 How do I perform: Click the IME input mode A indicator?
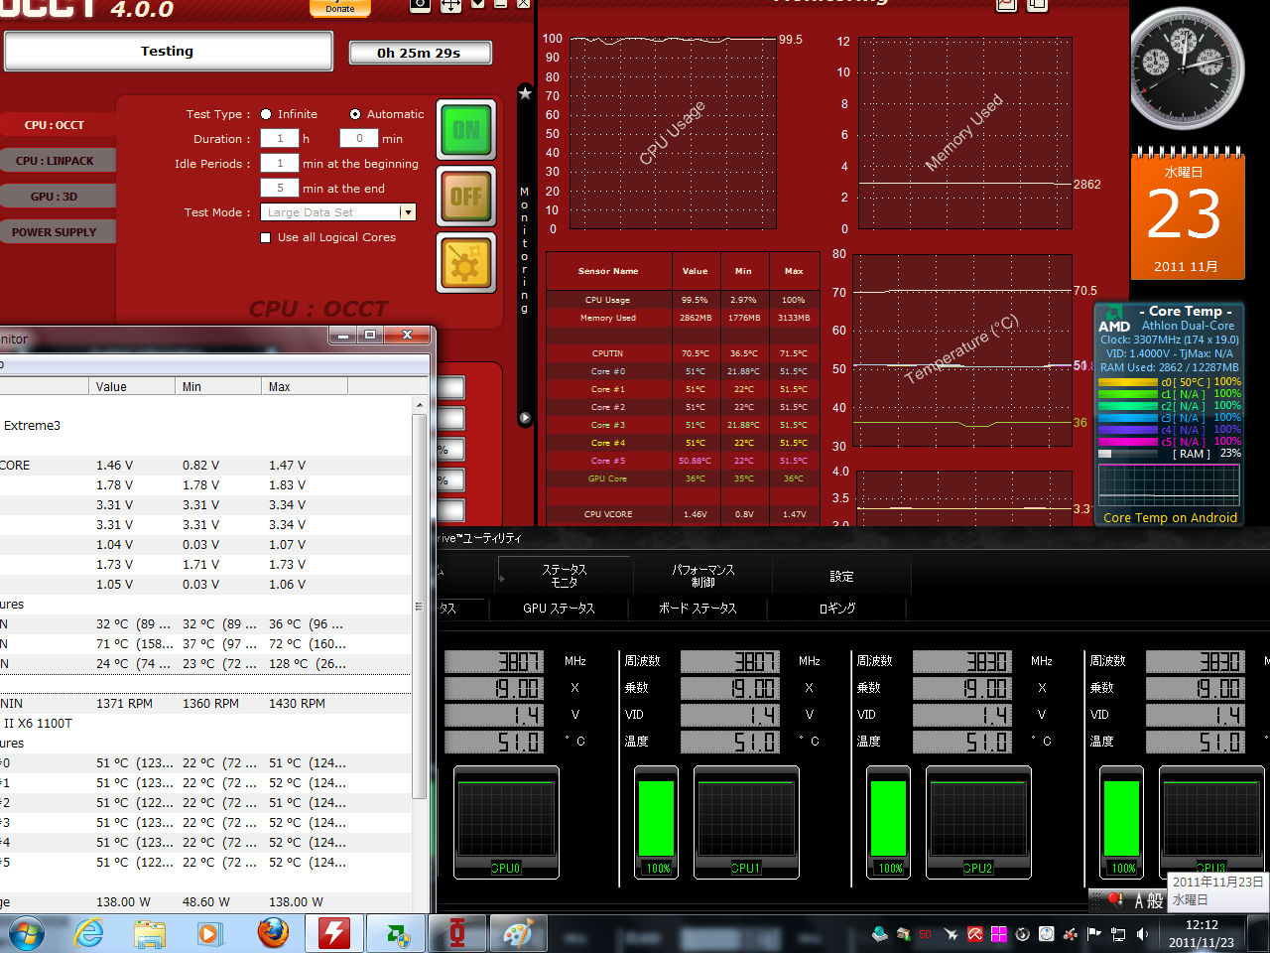1141,901
